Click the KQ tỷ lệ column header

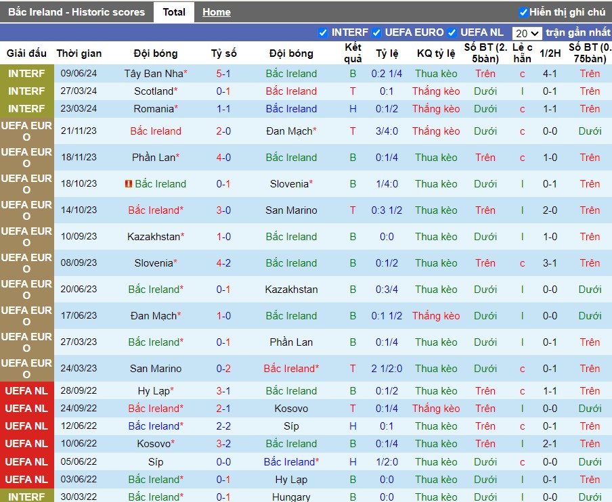[436, 53]
